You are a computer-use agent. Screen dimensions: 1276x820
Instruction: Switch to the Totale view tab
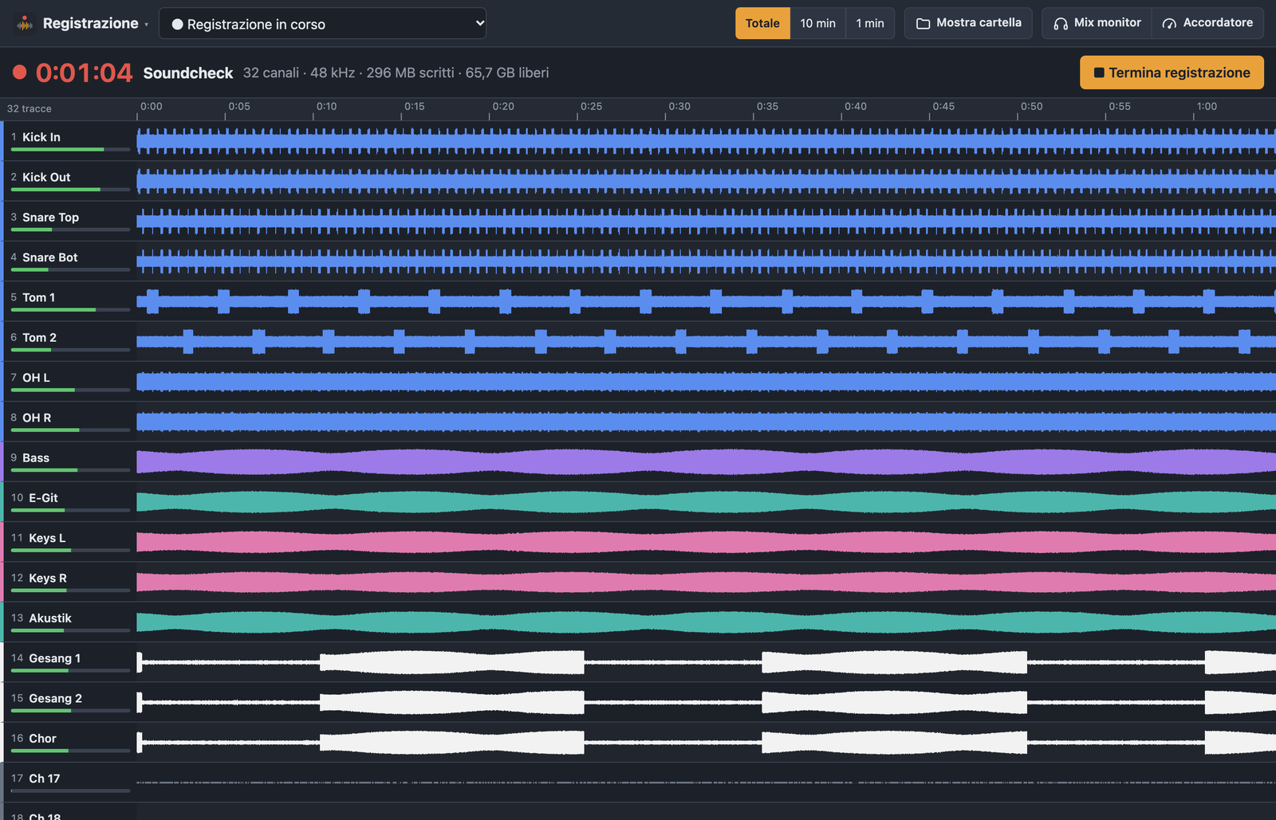point(762,23)
